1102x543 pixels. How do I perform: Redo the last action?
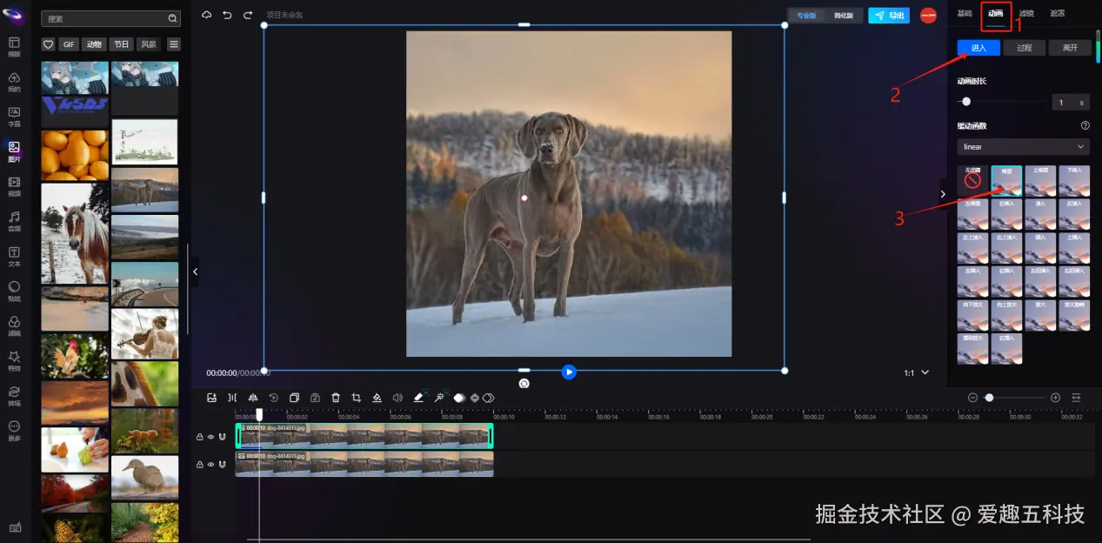pos(248,15)
